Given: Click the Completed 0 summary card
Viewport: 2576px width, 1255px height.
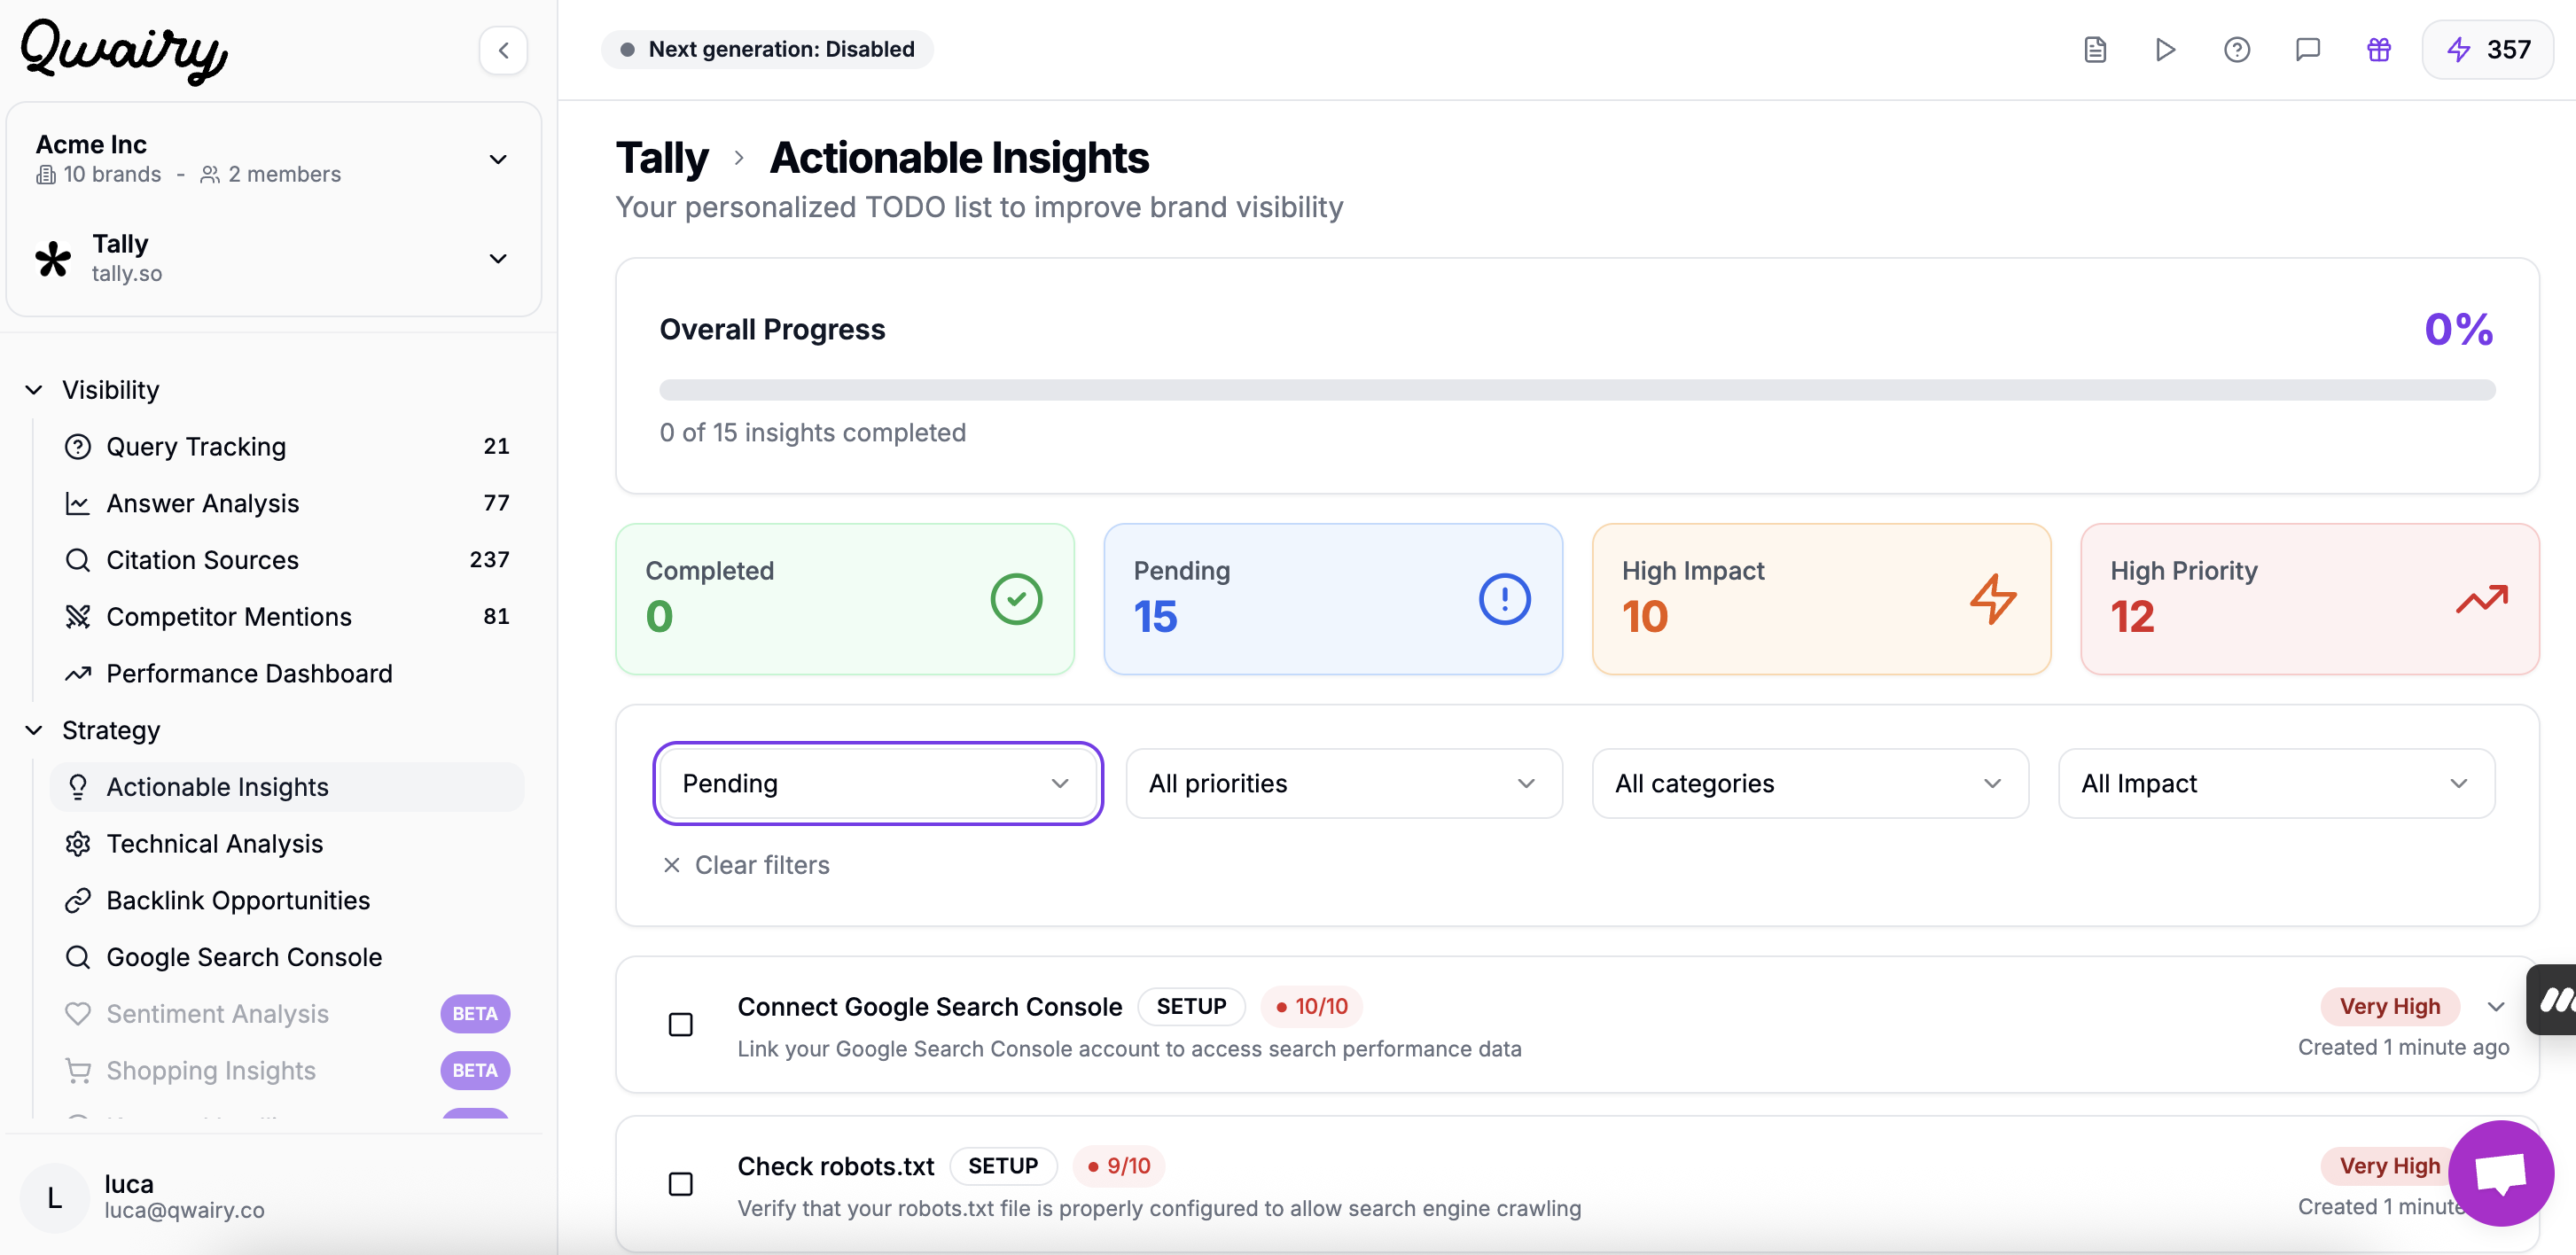Looking at the screenshot, I should pyautogui.click(x=844, y=599).
